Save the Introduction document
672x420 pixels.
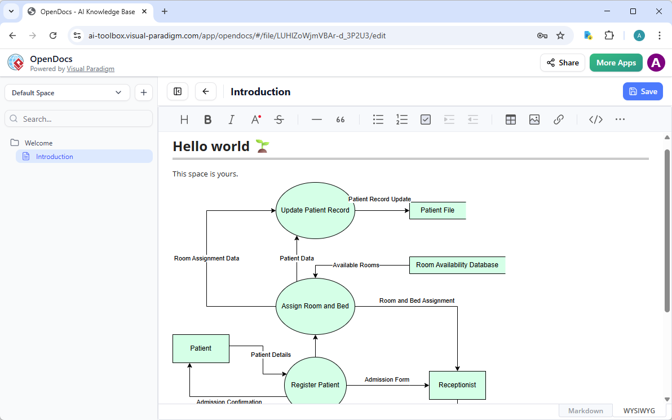tap(643, 91)
